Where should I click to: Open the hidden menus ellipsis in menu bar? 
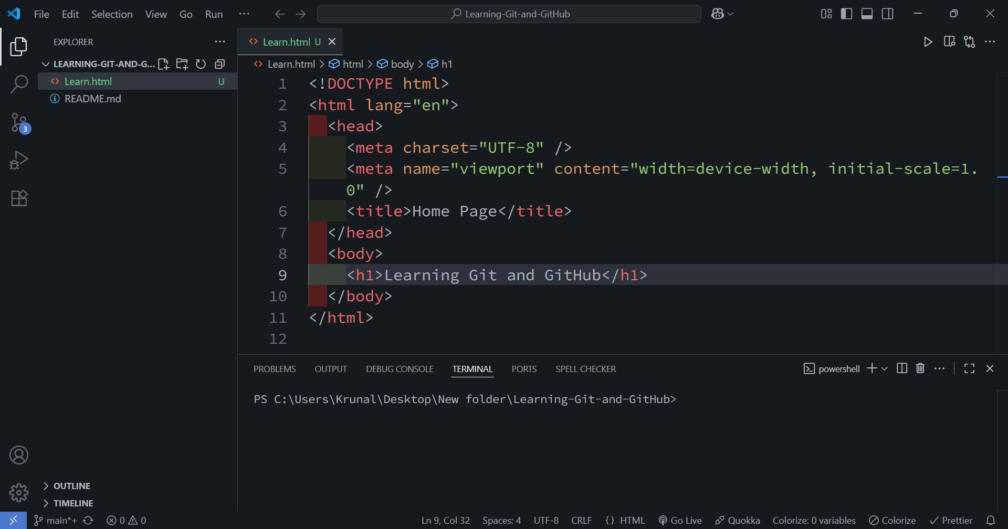[x=244, y=14]
